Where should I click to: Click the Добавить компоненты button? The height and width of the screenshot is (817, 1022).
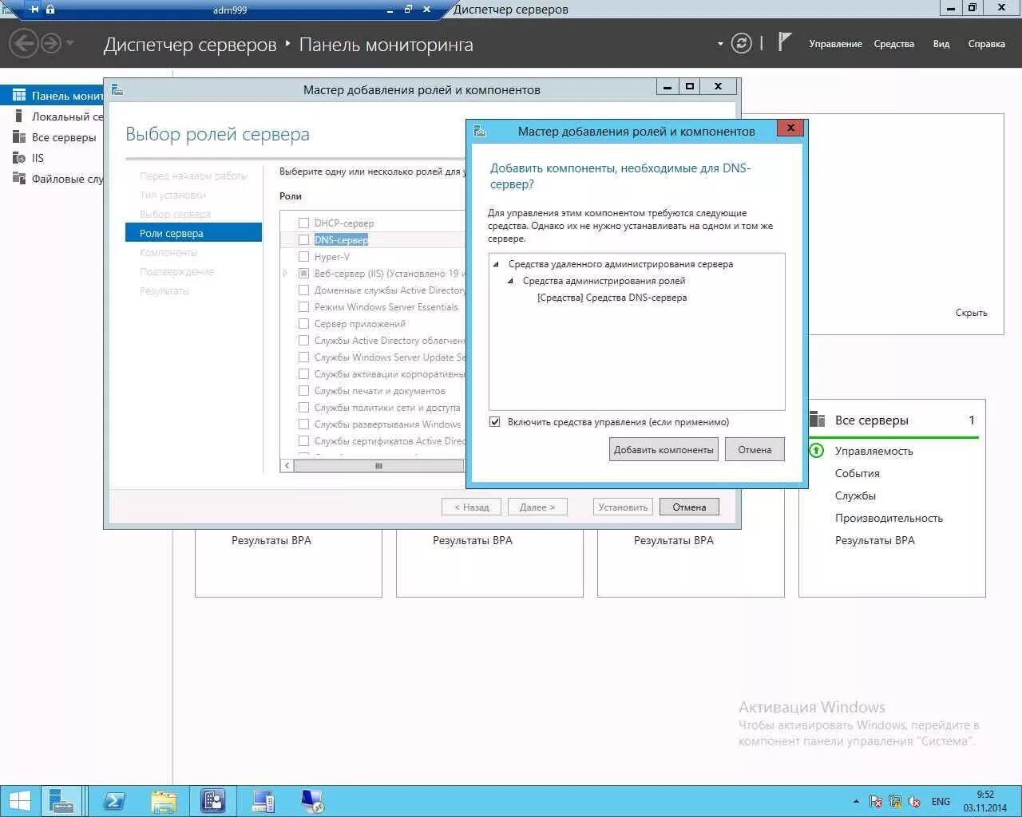(664, 450)
